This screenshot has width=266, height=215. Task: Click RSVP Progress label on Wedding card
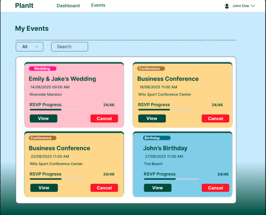[x=46, y=104]
